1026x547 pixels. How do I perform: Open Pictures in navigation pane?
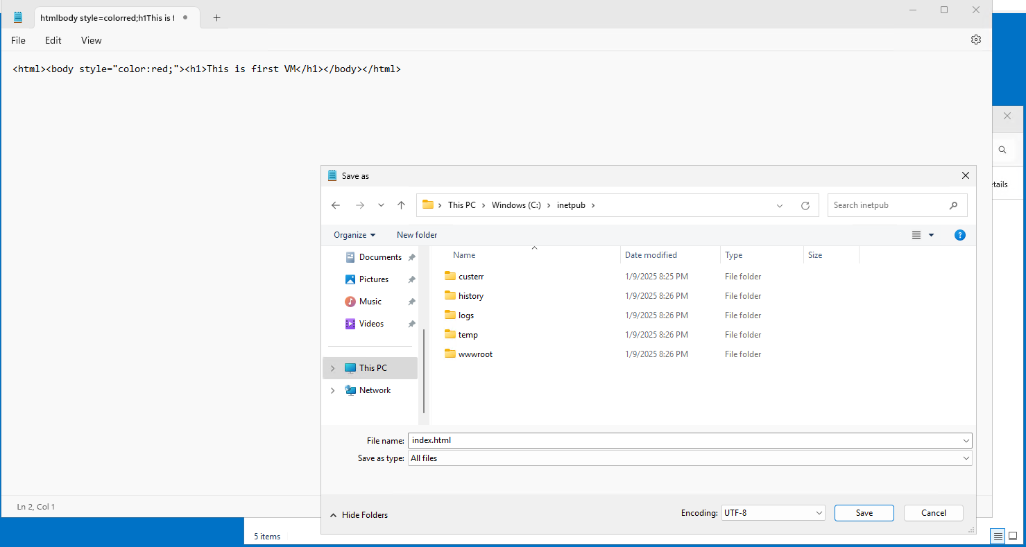coord(374,279)
